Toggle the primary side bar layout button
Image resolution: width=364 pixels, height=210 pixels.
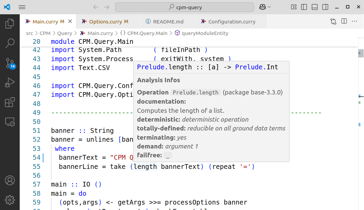click(304, 7)
